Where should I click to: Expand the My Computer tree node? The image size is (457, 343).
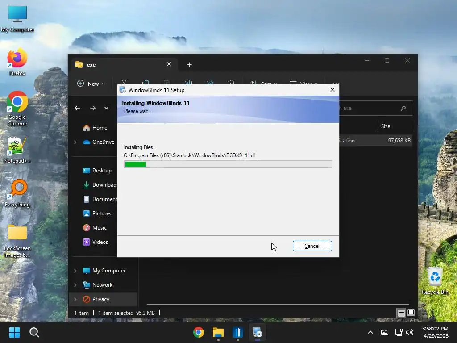(75, 271)
